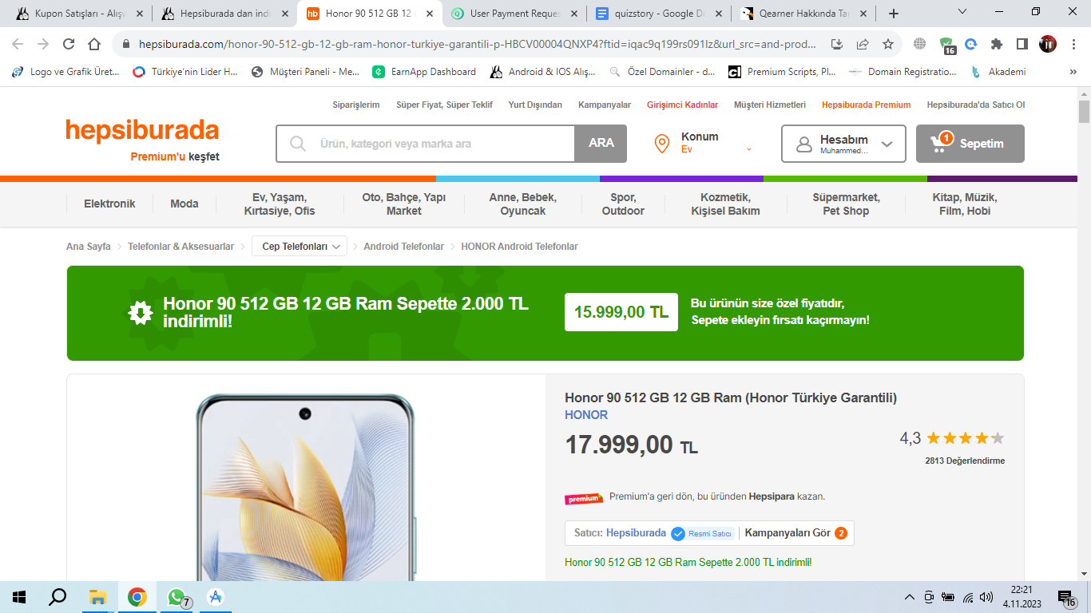The width and height of the screenshot is (1091, 613).
Task: Click the Honor 90 product image
Action: pos(306,487)
